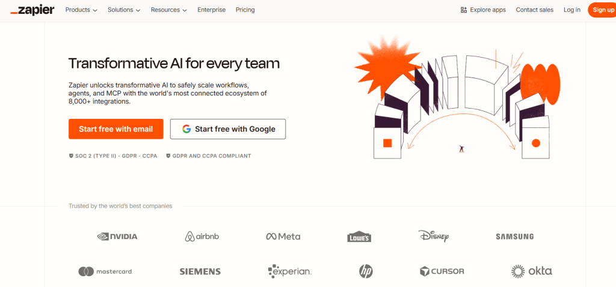Click the Experian logo
Screen dimensions: 616x287
coord(289,271)
